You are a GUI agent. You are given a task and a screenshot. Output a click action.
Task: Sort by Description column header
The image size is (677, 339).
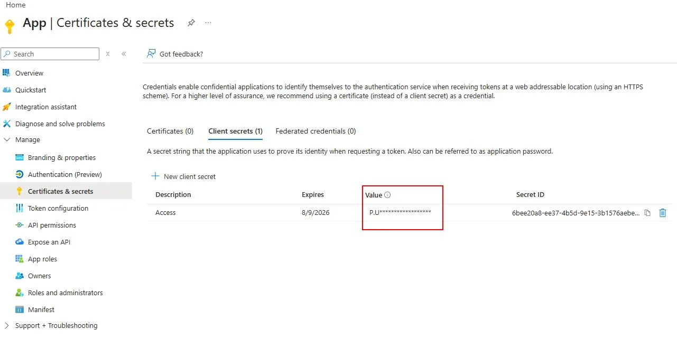173,195
